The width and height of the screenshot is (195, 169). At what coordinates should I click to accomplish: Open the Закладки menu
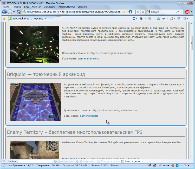coord(50,7)
